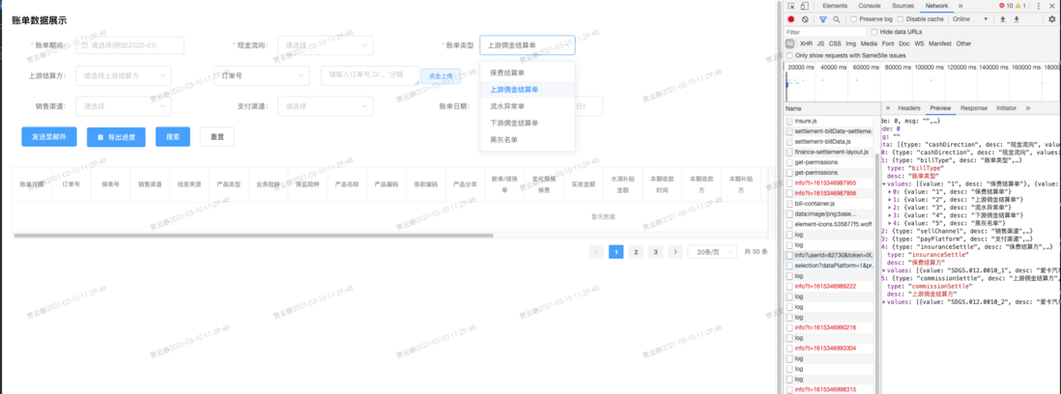Select the finance-settlement-layout.js request row
The image size is (1061, 394).
pos(832,152)
